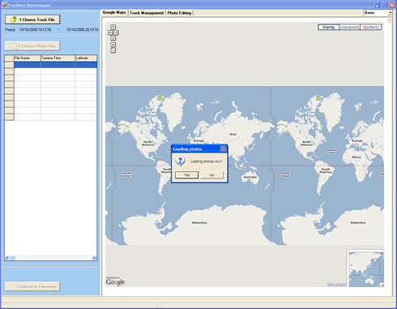The image size is (397, 309).
Task: Open the Photo Editing tab
Action: click(x=179, y=13)
